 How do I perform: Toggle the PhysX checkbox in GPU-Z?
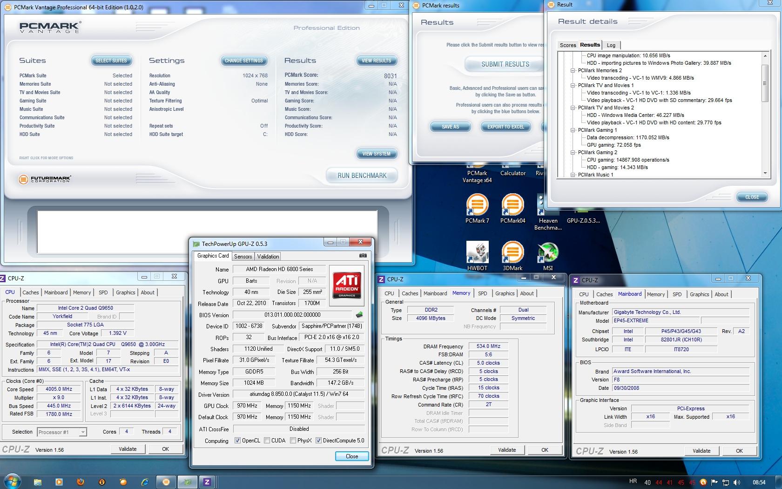tap(293, 441)
